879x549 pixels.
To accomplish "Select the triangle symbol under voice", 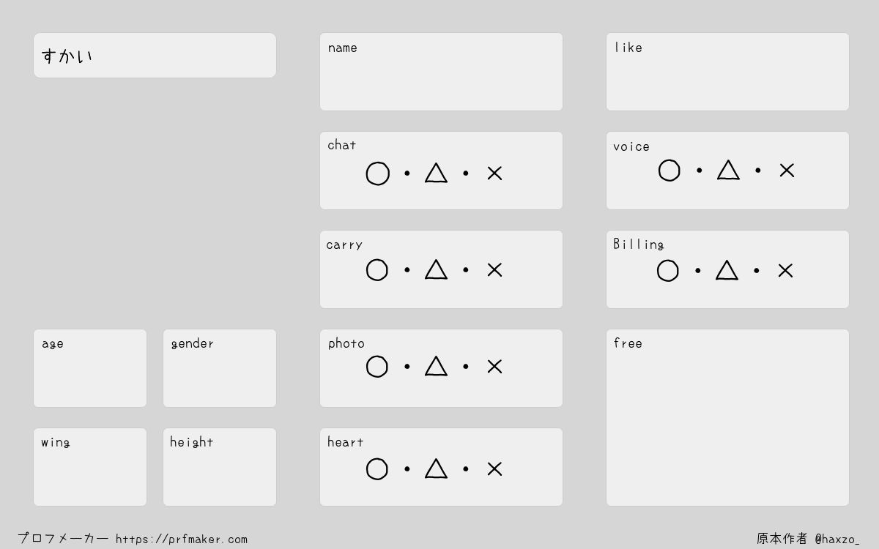I will [728, 170].
